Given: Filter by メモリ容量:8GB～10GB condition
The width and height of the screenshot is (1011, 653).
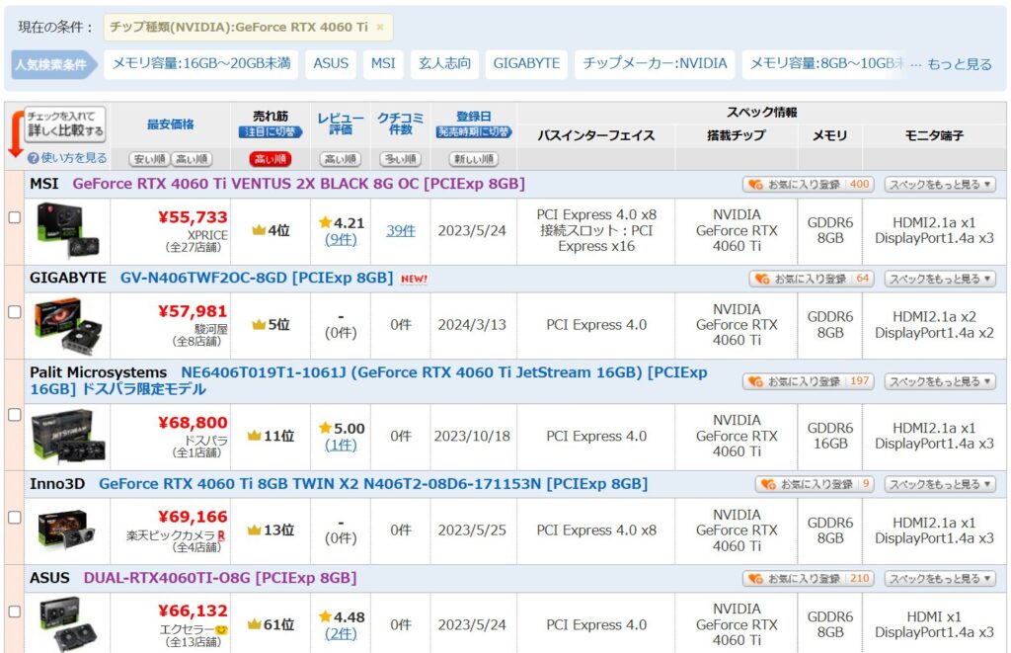Looking at the screenshot, I should click(824, 64).
